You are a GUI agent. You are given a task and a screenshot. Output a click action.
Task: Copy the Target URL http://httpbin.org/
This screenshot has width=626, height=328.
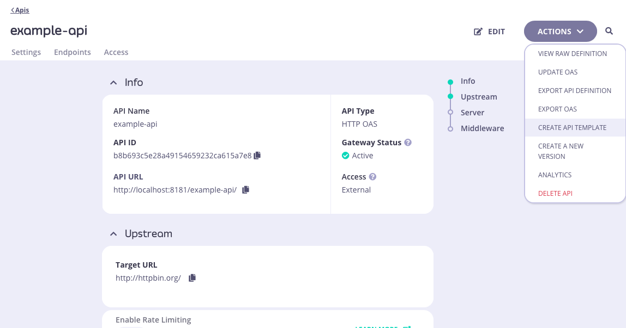[x=192, y=277]
